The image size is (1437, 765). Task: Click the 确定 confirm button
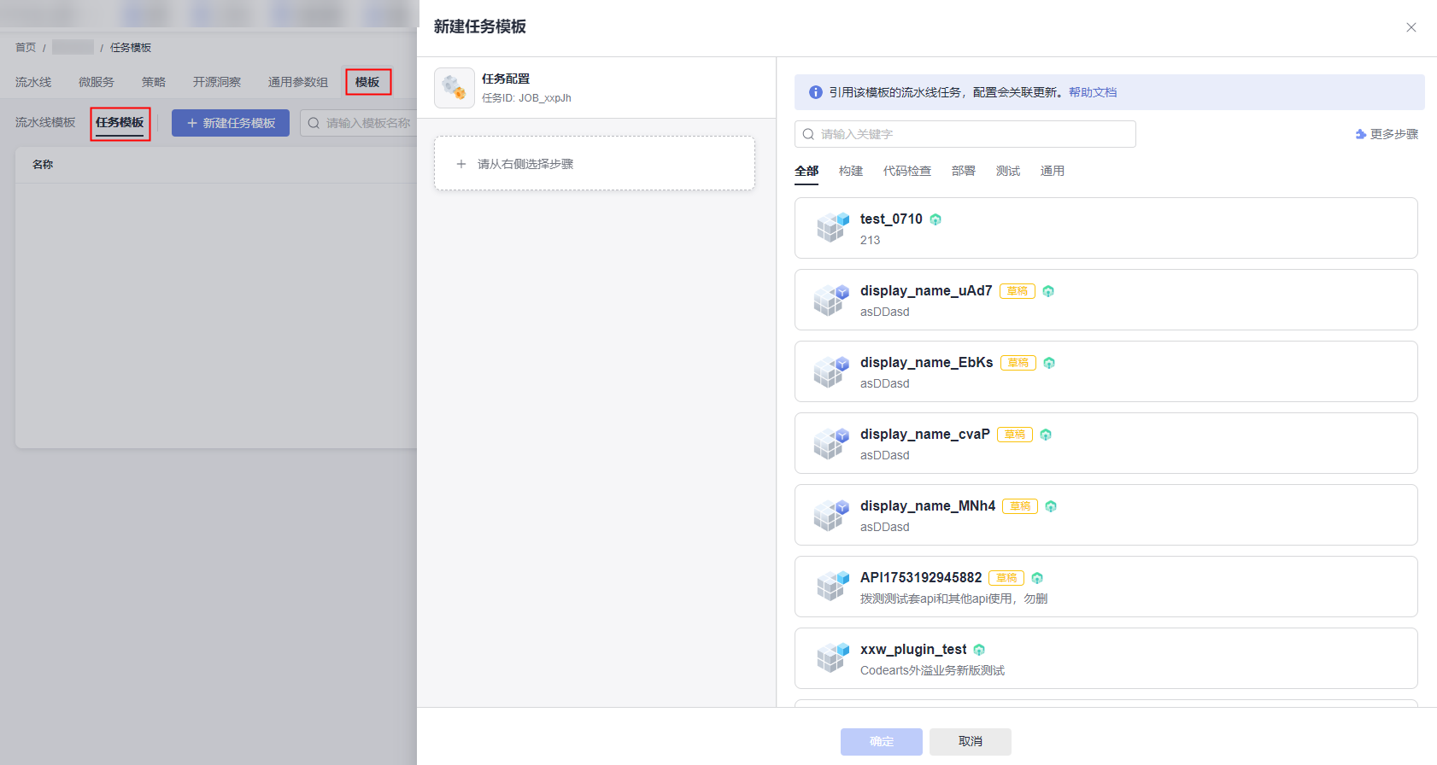pos(881,741)
